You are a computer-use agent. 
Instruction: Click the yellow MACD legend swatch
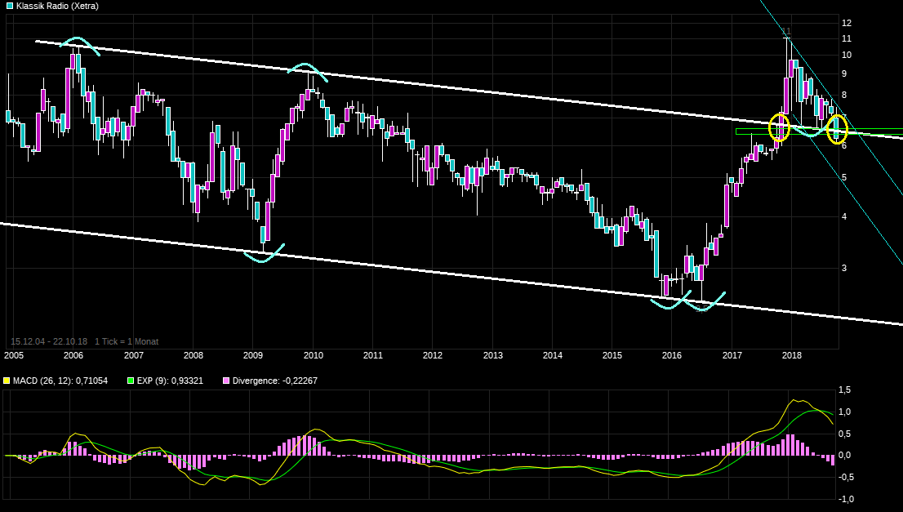[7, 381]
